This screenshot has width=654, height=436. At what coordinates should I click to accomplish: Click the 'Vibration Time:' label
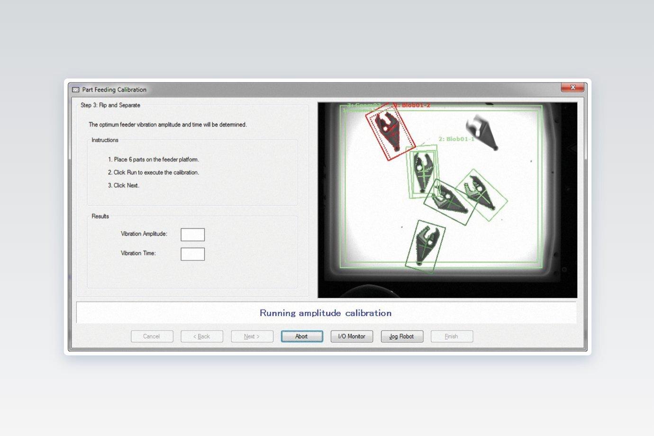pos(138,253)
